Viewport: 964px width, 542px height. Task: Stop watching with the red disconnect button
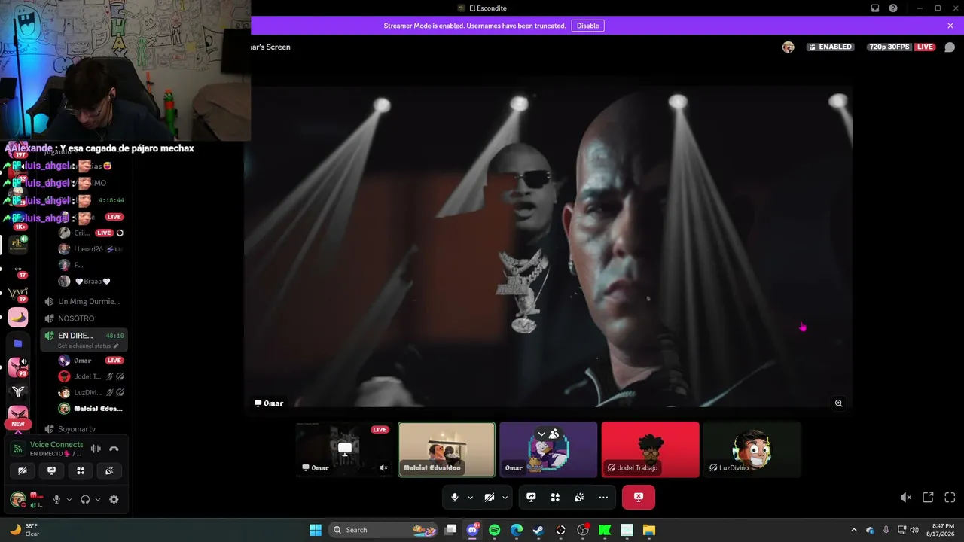coord(639,498)
